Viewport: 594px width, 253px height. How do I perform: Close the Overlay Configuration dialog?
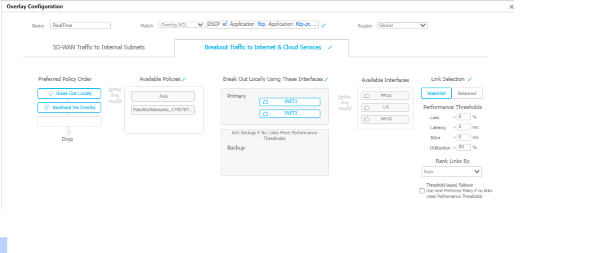tap(511, 7)
